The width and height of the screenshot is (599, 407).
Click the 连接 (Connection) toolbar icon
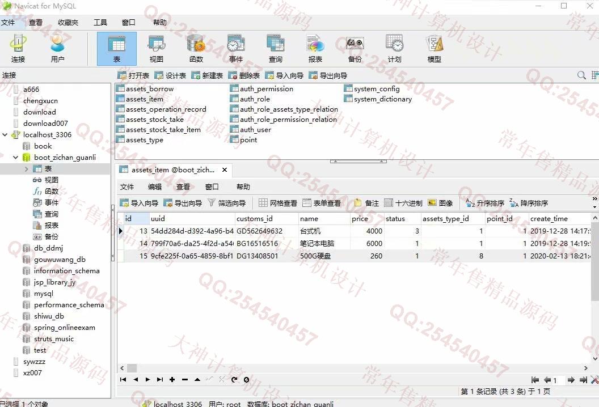click(x=18, y=48)
